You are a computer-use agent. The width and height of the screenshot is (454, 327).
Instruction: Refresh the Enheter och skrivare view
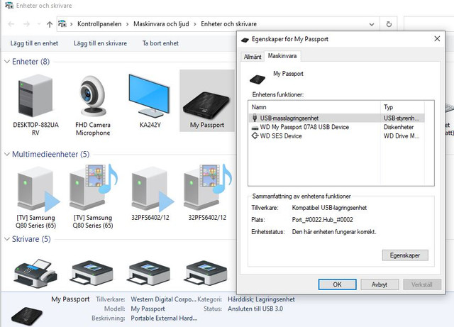389,24
